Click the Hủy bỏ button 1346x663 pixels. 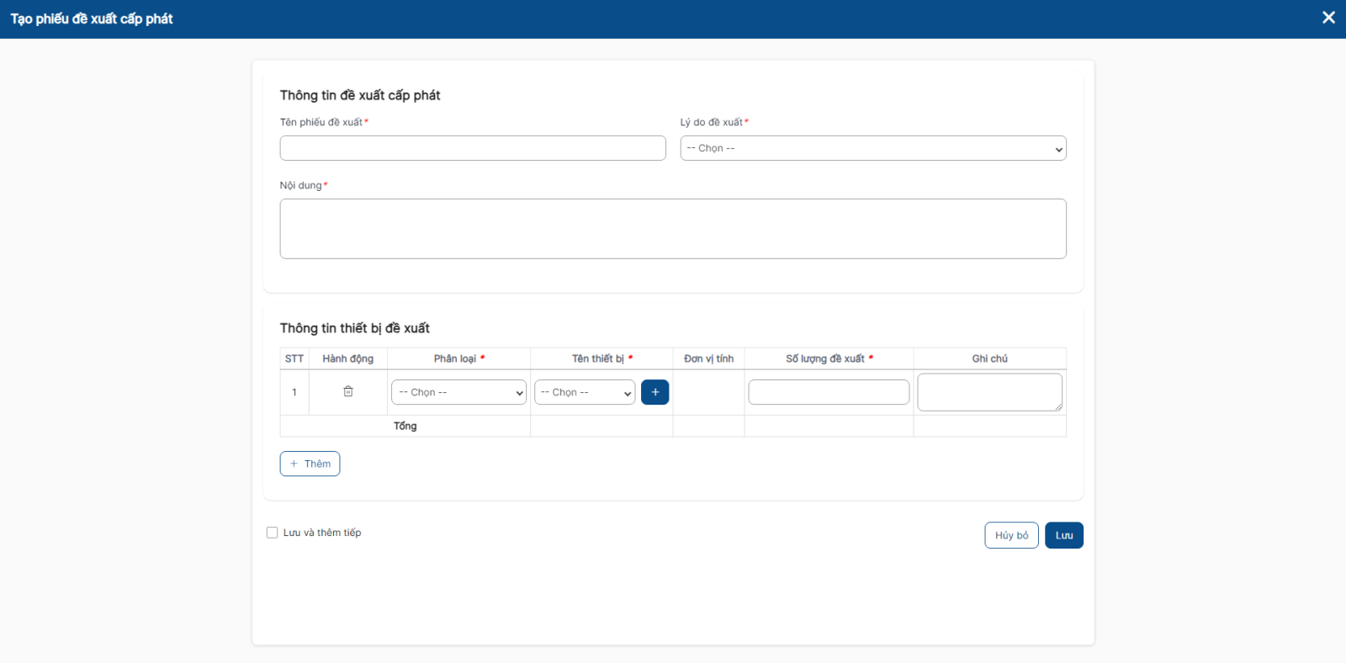click(1012, 535)
